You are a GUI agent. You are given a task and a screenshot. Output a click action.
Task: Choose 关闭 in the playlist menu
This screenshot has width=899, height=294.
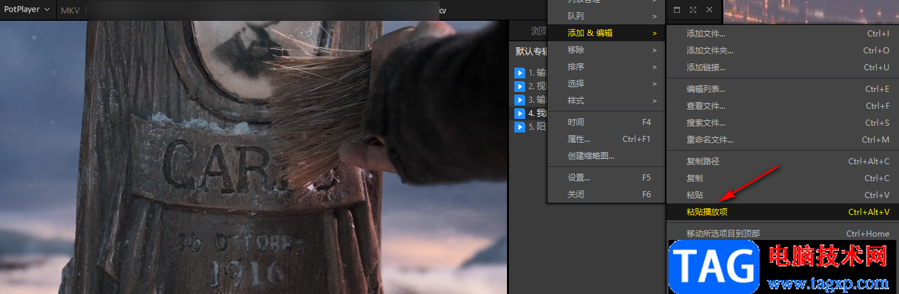coord(606,195)
